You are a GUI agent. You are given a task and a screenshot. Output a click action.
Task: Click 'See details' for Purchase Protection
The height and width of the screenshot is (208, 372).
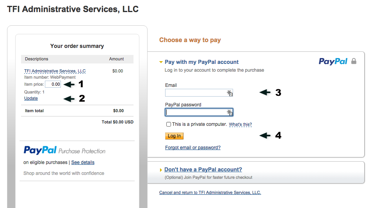click(83, 162)
